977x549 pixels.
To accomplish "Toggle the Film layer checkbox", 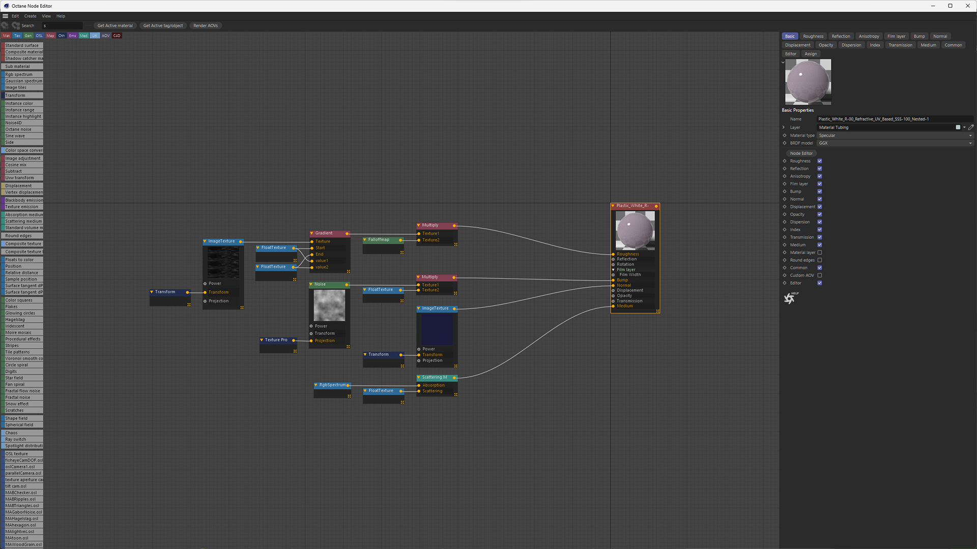I will tap(820, 184).
